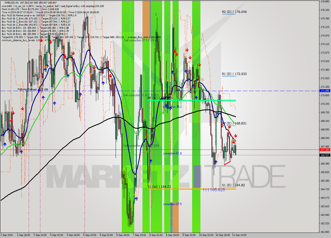Click the 169.705 price axis value
This screenshot has width=331, height=238.
tap(325, 113)
